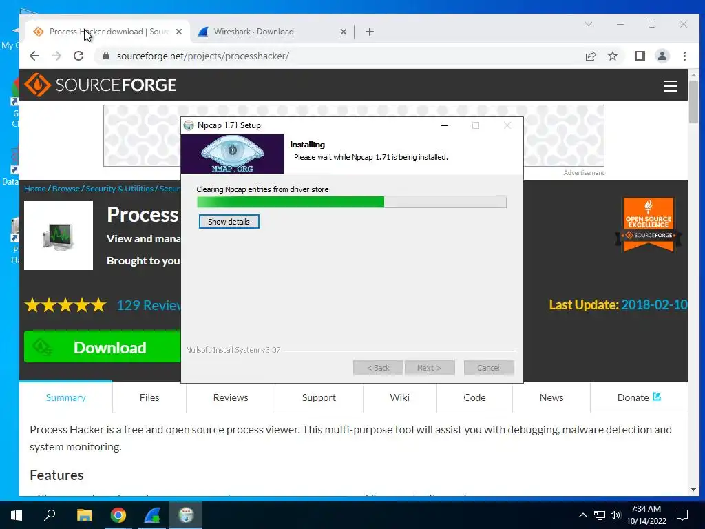Click the Chrome forward arrow
Image resolution: width=705 pixels, height=529 pixels.
pyautogui.click(x=56, y=56)
